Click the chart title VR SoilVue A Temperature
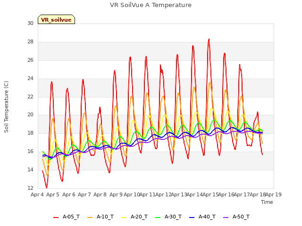This screenshot has width=302, height=226. (x=151, y=5)
